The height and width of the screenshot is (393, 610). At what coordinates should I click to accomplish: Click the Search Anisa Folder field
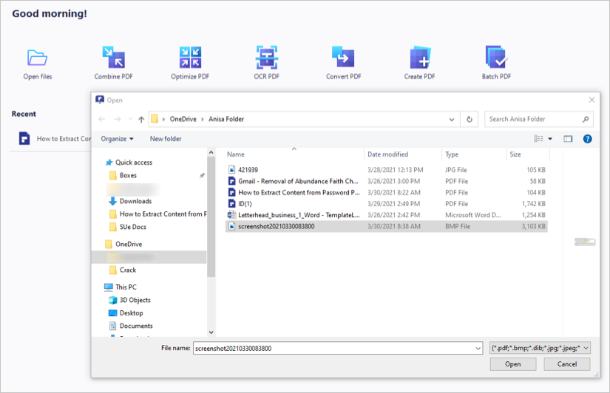click(x=534, y=119)
